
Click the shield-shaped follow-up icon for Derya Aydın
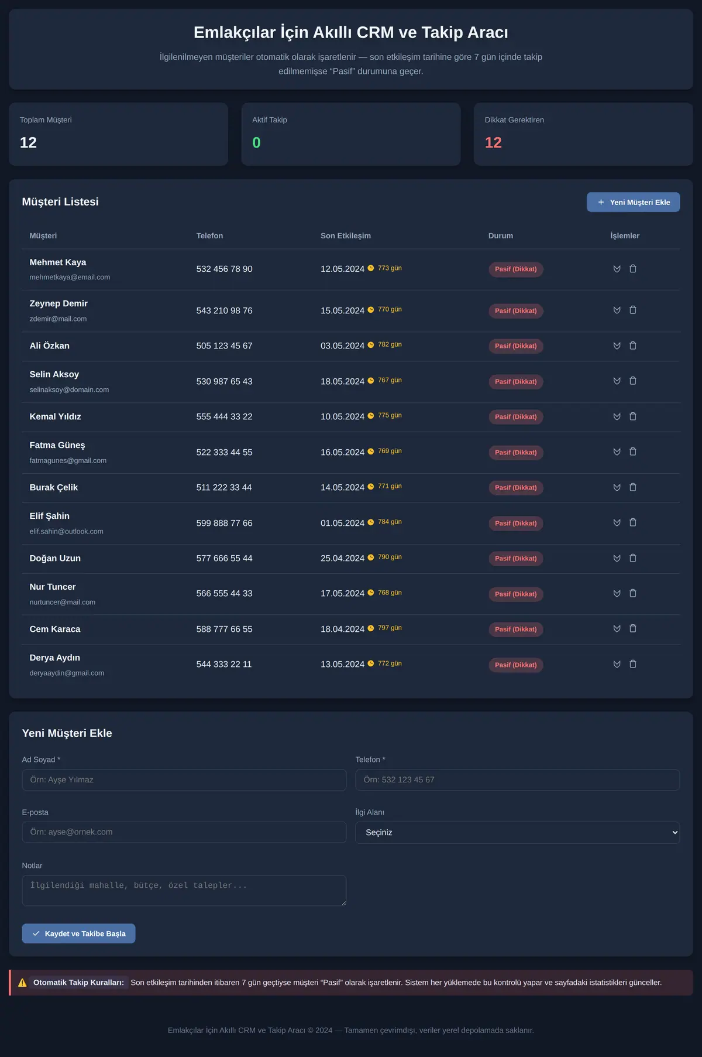pos(617,664)
